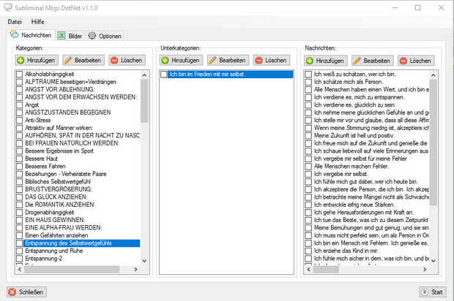Click the picture icon on the Bilder tab
Image resolution: width=454 pixels, height=301 pixels.
pos(62,36)
